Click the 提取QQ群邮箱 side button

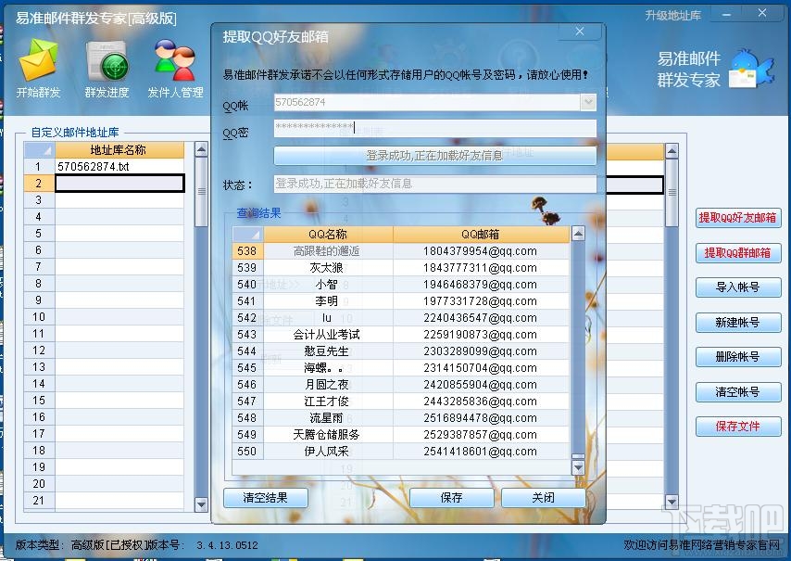pyautogui.click(x=738, y=253)
